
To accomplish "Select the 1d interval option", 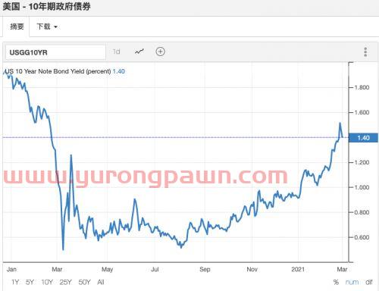I will [x=116, y=52].
